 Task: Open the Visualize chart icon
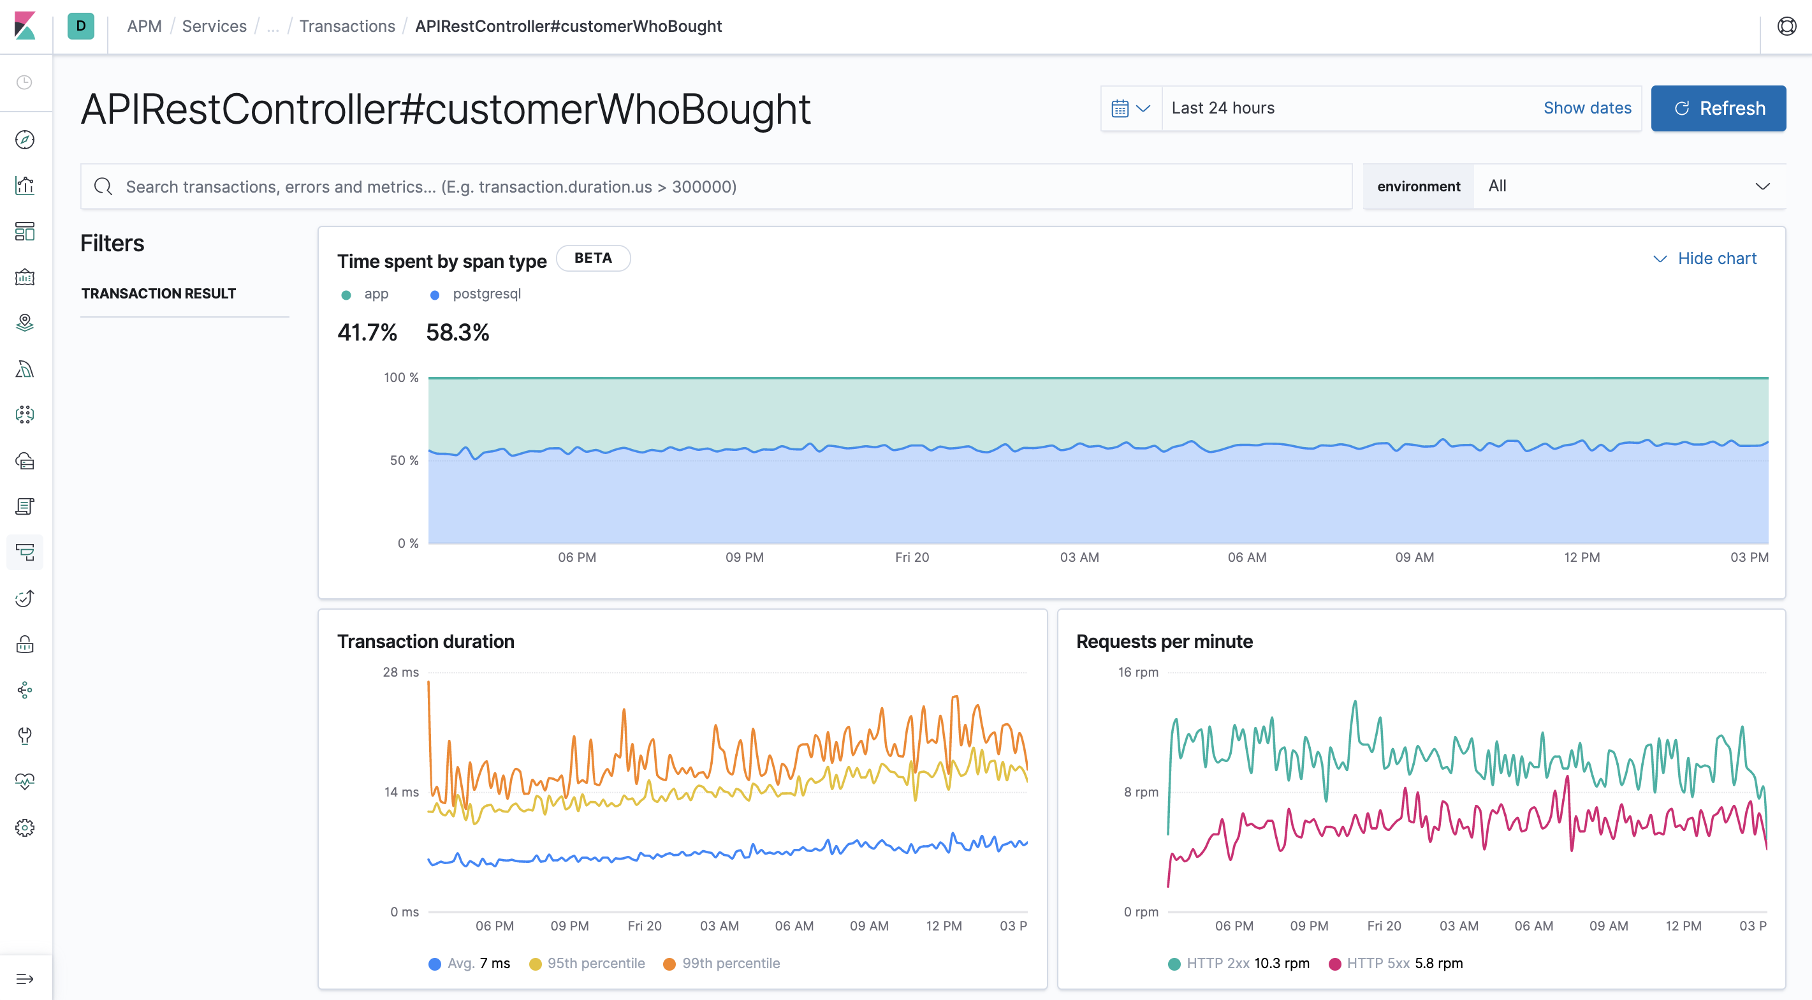click(x=25, y=185)
